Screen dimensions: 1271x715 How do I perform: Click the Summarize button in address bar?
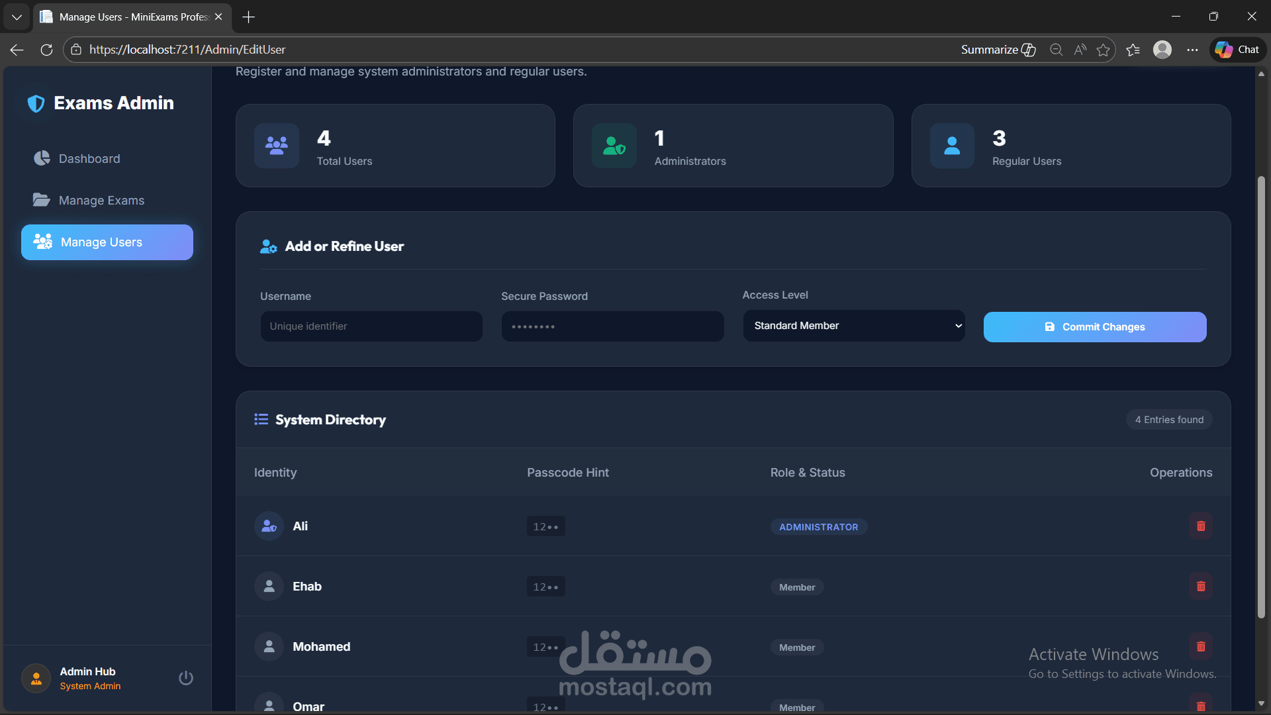[x=998, y=50]
